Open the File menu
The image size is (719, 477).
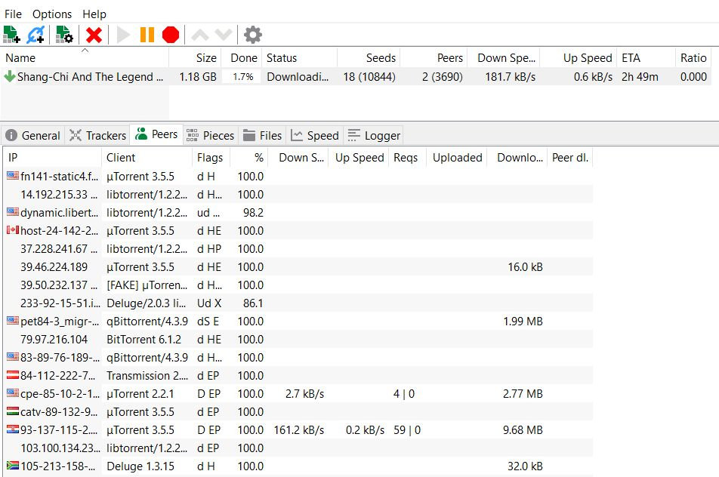coord(13,14)
